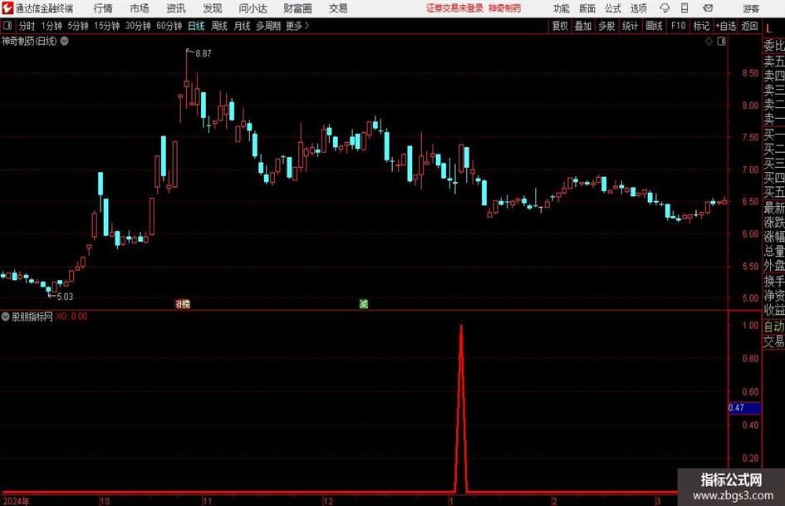Click the 标记 toolbar button

701,26
